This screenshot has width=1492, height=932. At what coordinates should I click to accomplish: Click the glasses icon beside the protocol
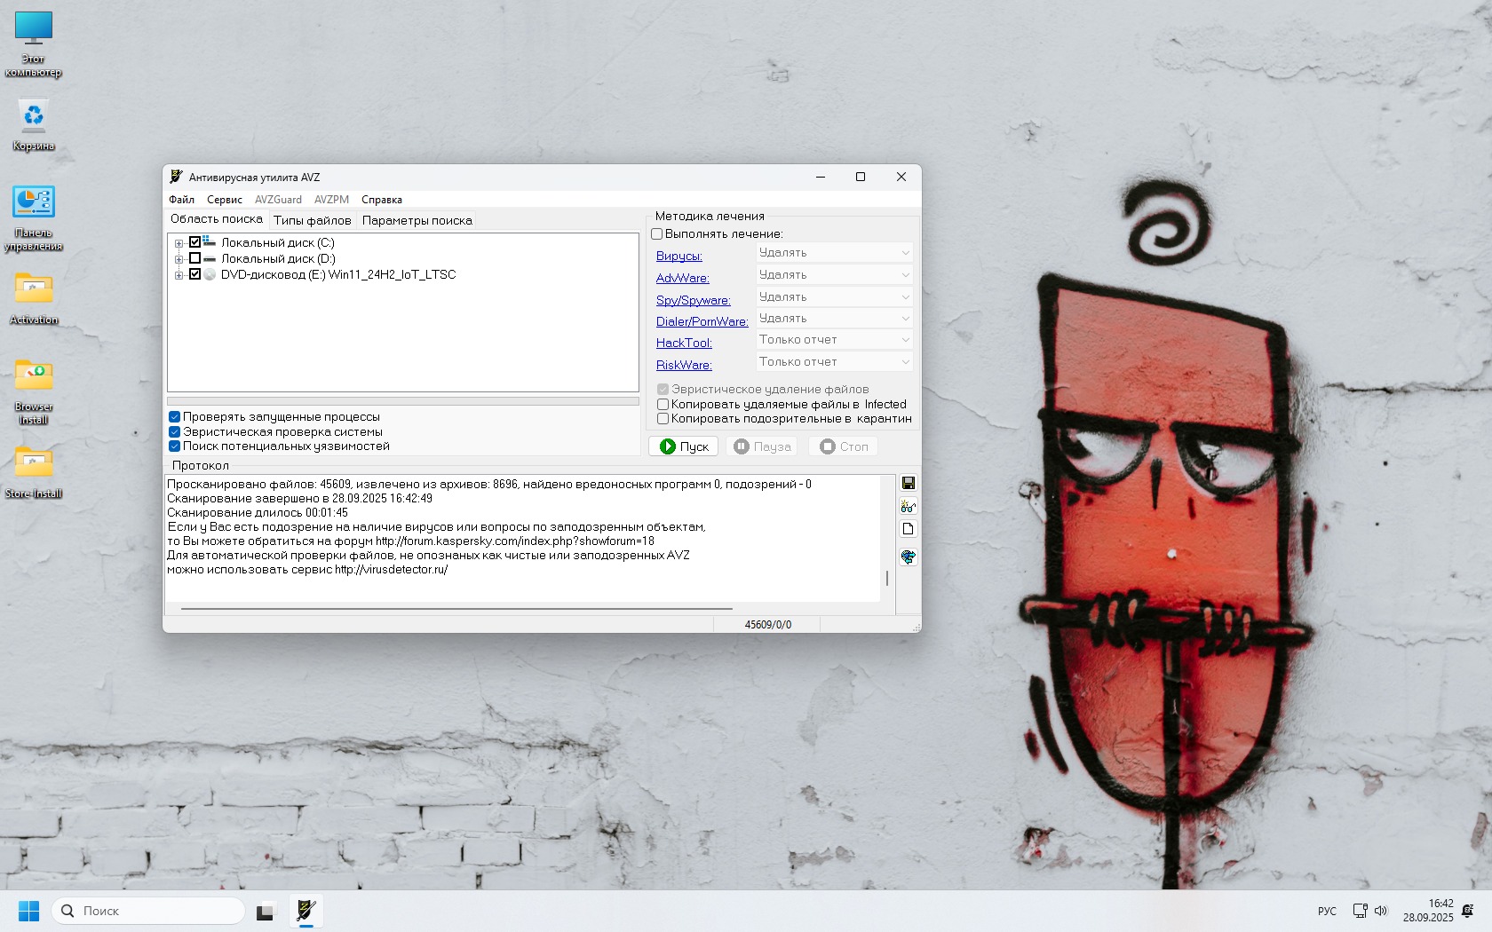908,506
